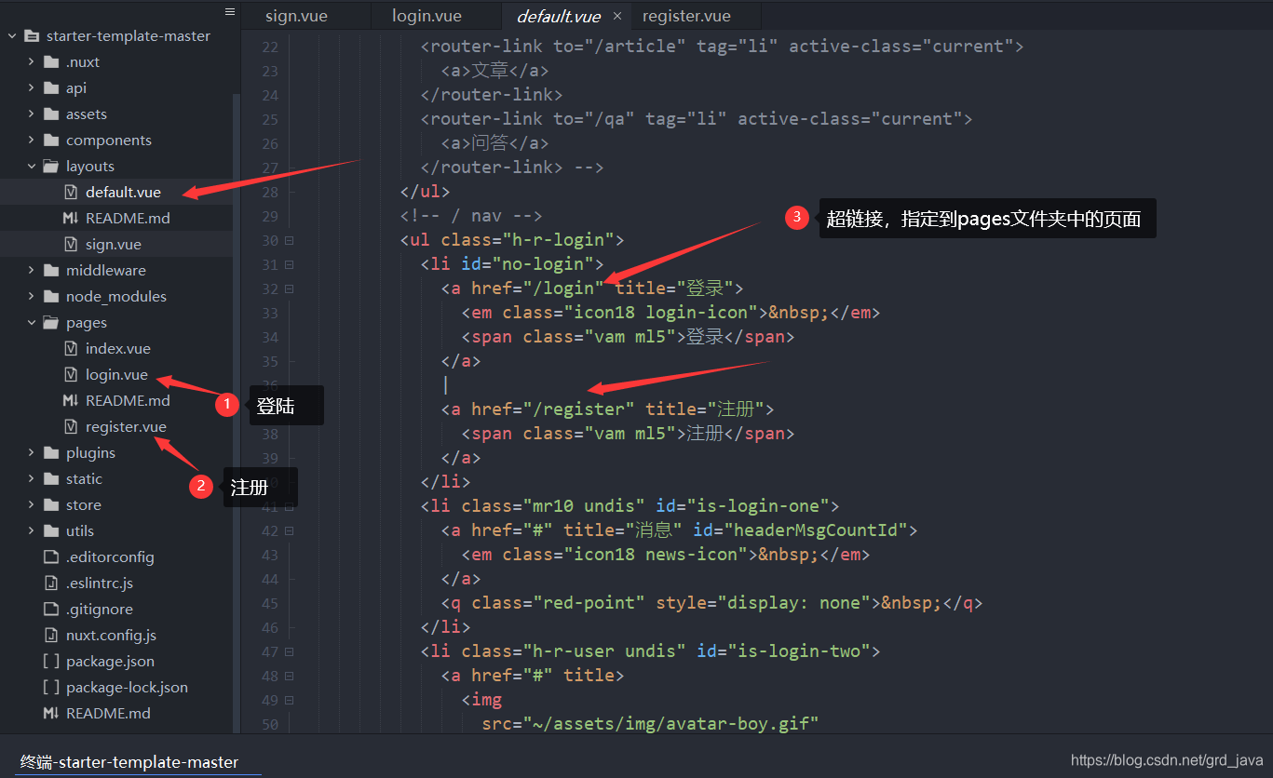The height and width of the screenshot is (778, 1273).
Task: Collapse the layouts folder arrow
Action: 32,167
